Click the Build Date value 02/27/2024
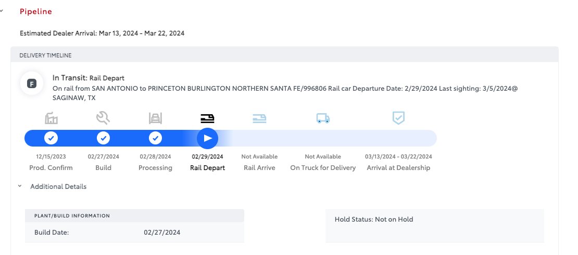This screenshot has width=578, height=255. [x=162, y=232]
